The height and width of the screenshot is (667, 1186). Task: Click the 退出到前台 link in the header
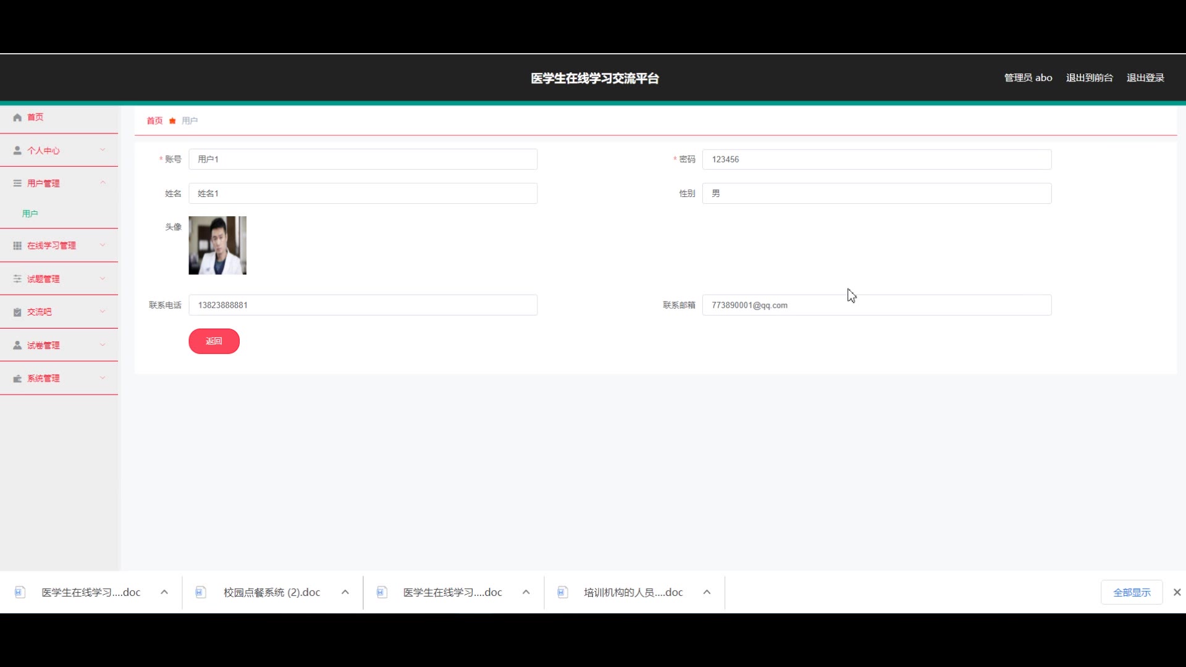[x=1089, y=78]
